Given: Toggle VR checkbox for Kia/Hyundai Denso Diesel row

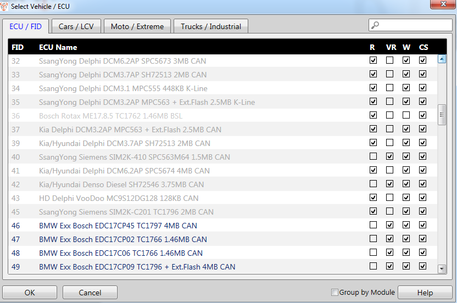Looking at the screenshot, I should click(x=389, y=184).
